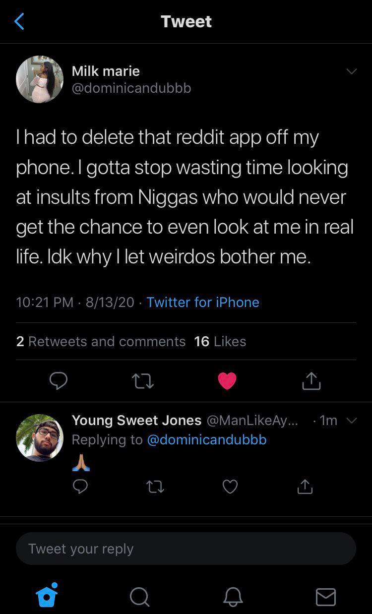Tap the back arrow icon
The height and width of the screenshot is (614, 372).
[19, 22]
